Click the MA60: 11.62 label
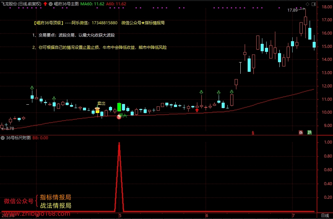Viewport: 333px width, 219px height. click(x=92, y=4)
